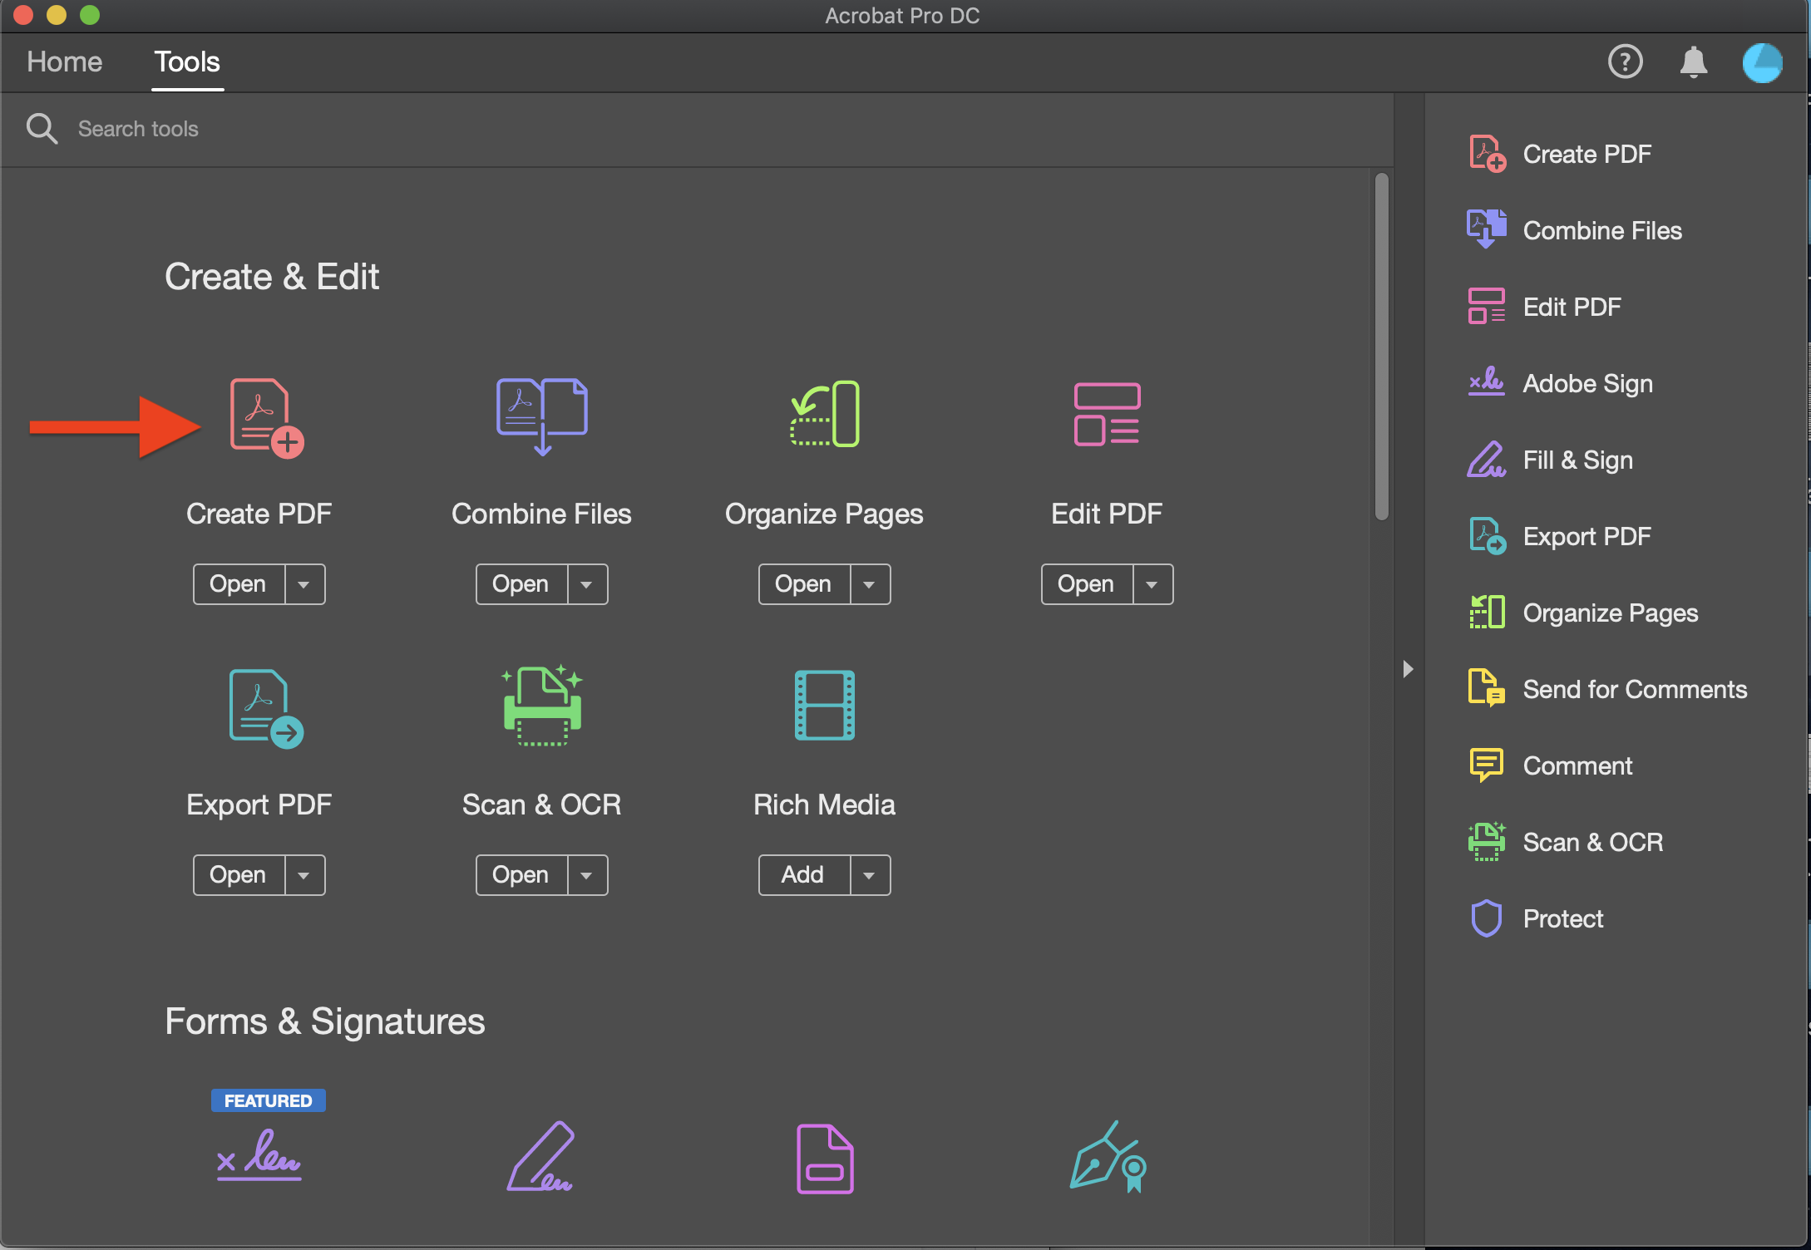Screen dimensions: 1811x1250
Task: Click the featured Adobe Sign signature icon
Action: (259, 1155)
